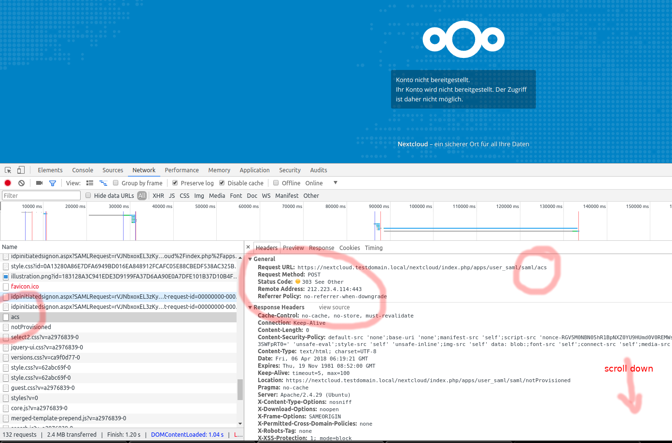Viewport: 672px width, 443px height.
Task: Filter requests by CSS type
Action: coord(184,195)
